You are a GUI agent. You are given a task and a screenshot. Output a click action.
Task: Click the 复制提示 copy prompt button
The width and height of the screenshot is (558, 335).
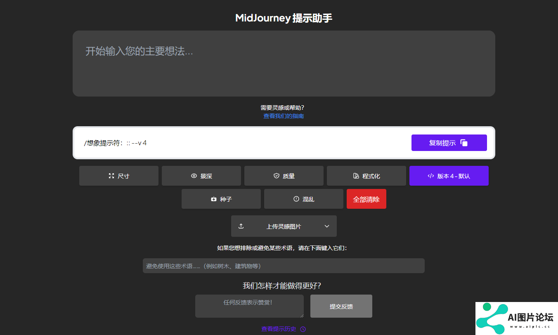[x=449, y=143]
